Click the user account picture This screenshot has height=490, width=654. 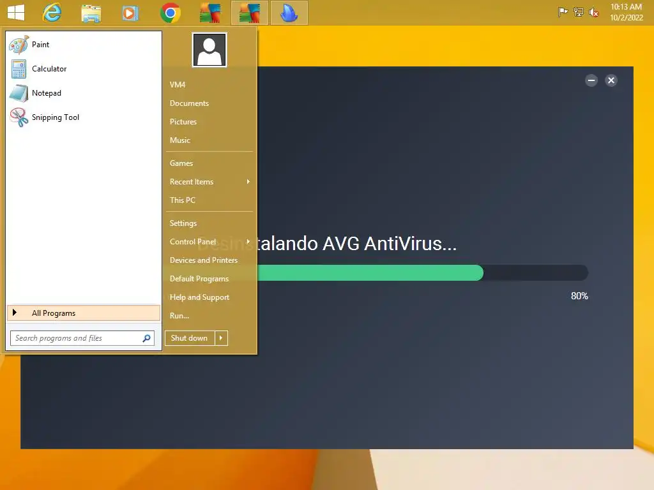point(209,50)
